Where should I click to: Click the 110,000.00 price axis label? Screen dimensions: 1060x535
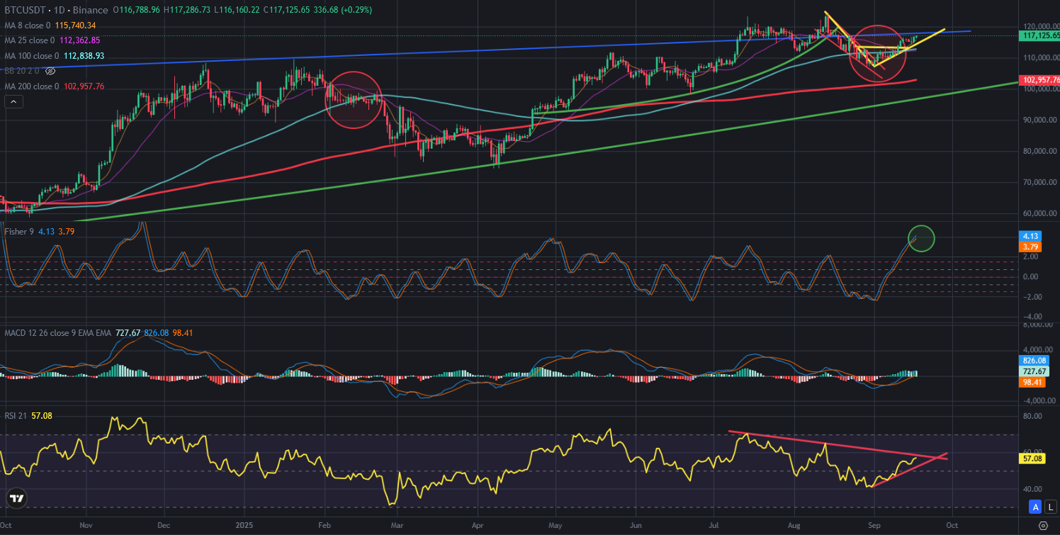(1041, 57)
